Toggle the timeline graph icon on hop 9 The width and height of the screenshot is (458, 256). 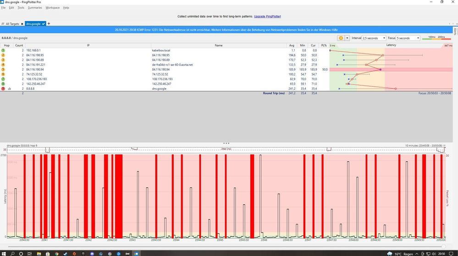9,88
